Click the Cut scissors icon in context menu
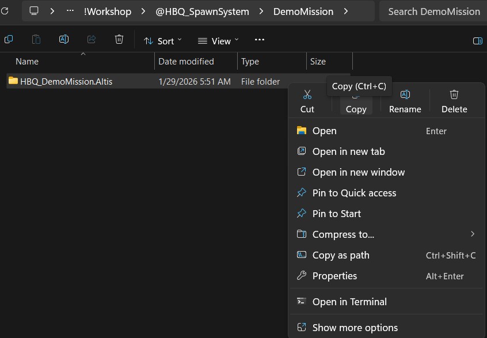The image size is (487, 338). [x=307, y=94]
